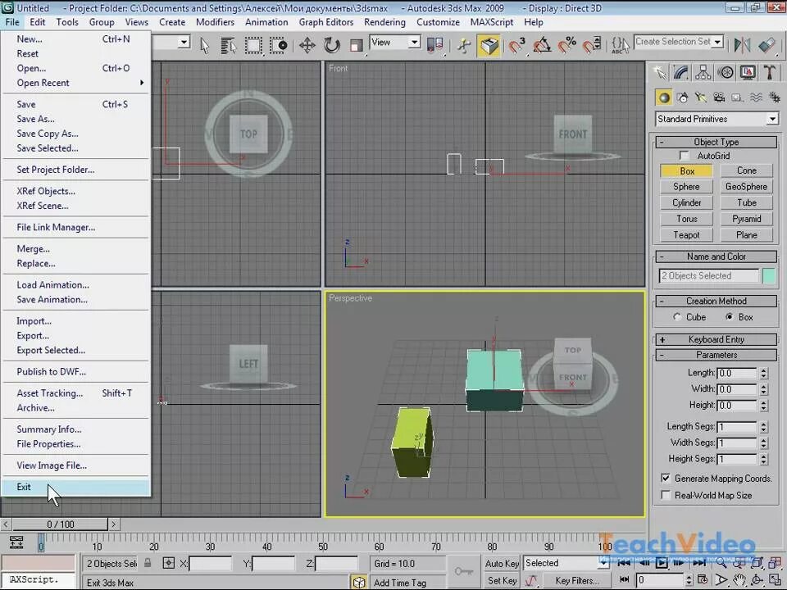Click the Play Animation button
The width and height of the screenshot is (787, 590).
pyautogui.click(x=662, y=562)
